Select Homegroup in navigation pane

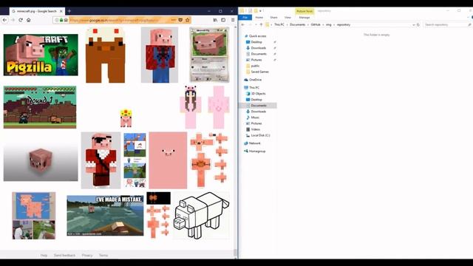click(x=257, y=151)
